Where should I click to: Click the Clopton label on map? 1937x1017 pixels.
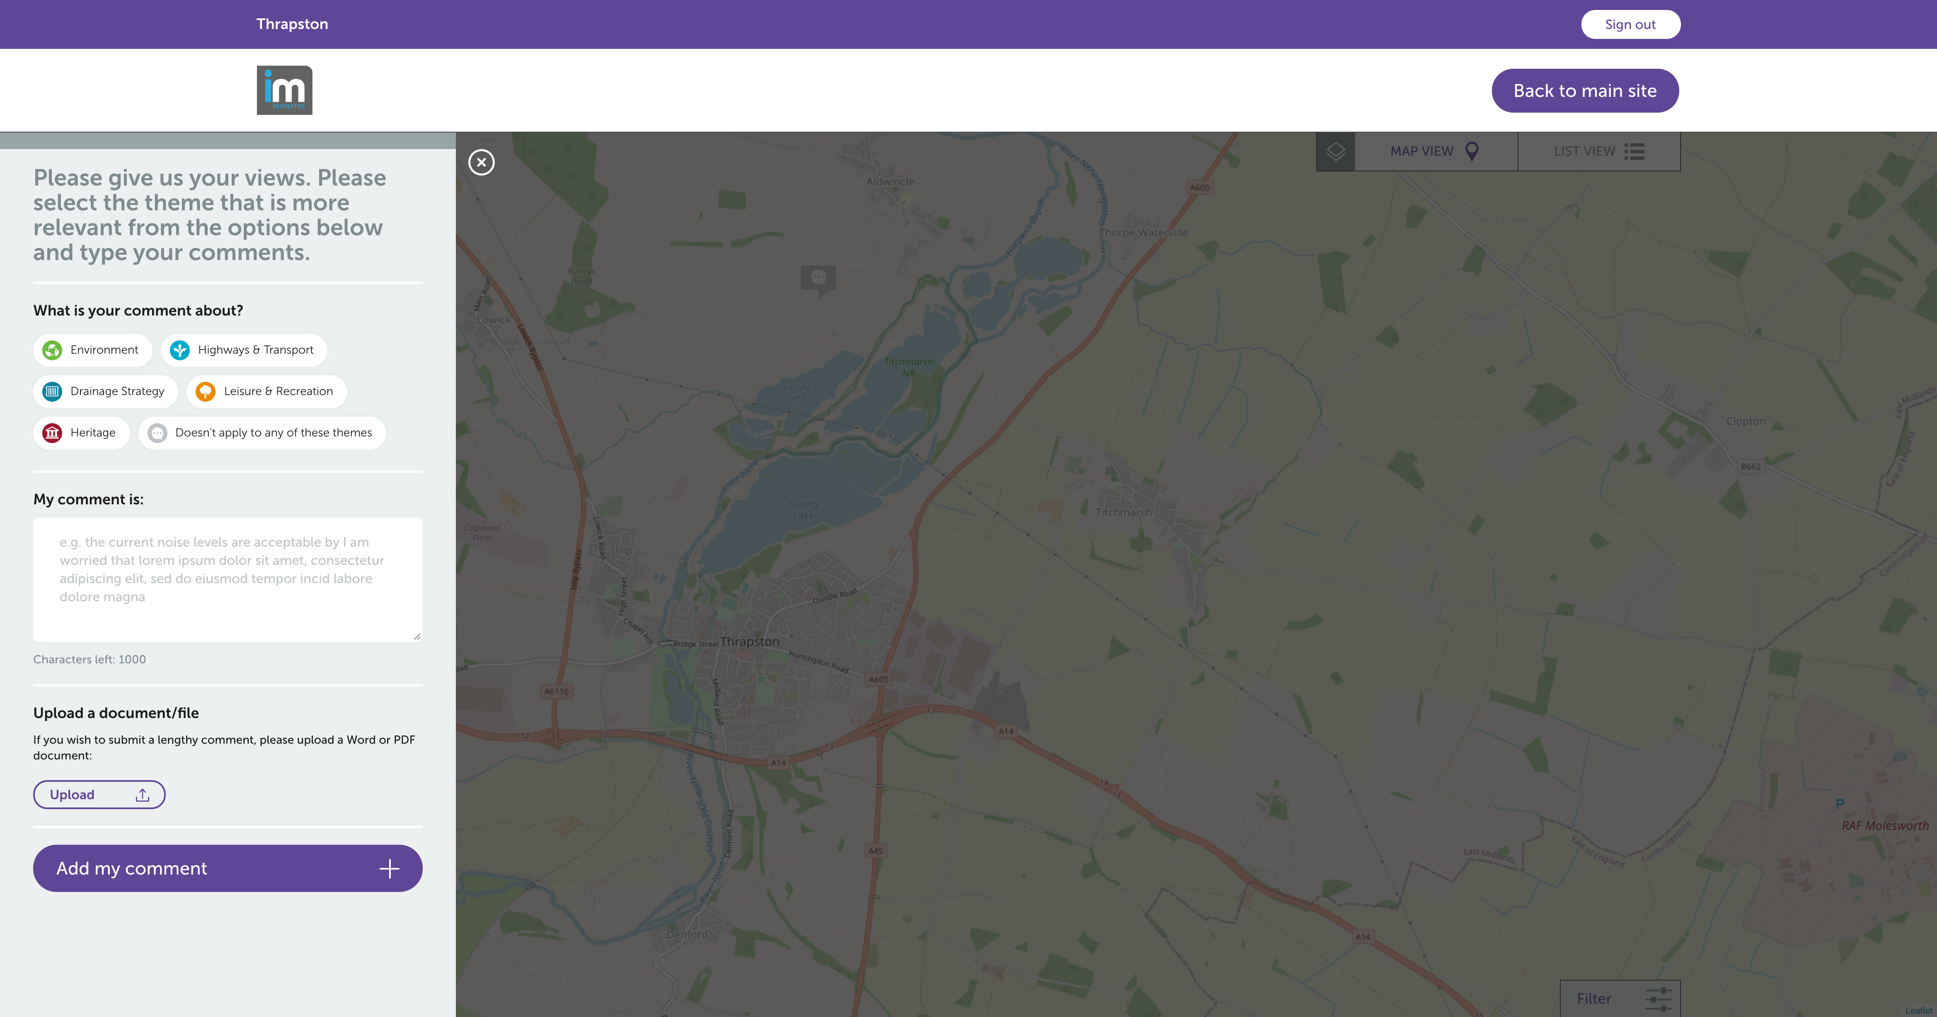click(1746, 422)
